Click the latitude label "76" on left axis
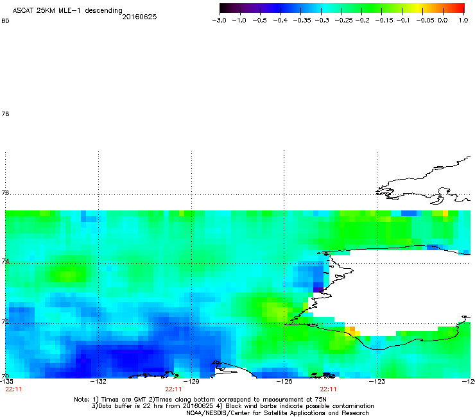 pos(5,192)
